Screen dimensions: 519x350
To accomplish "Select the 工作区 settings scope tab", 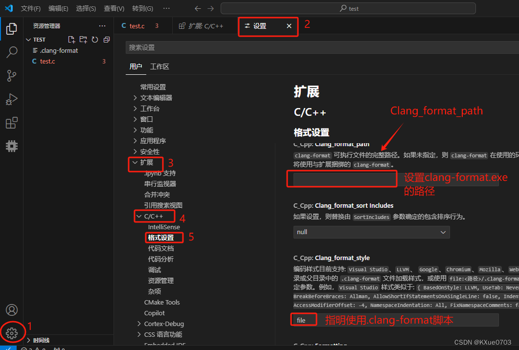I will (x=159, y=66).
